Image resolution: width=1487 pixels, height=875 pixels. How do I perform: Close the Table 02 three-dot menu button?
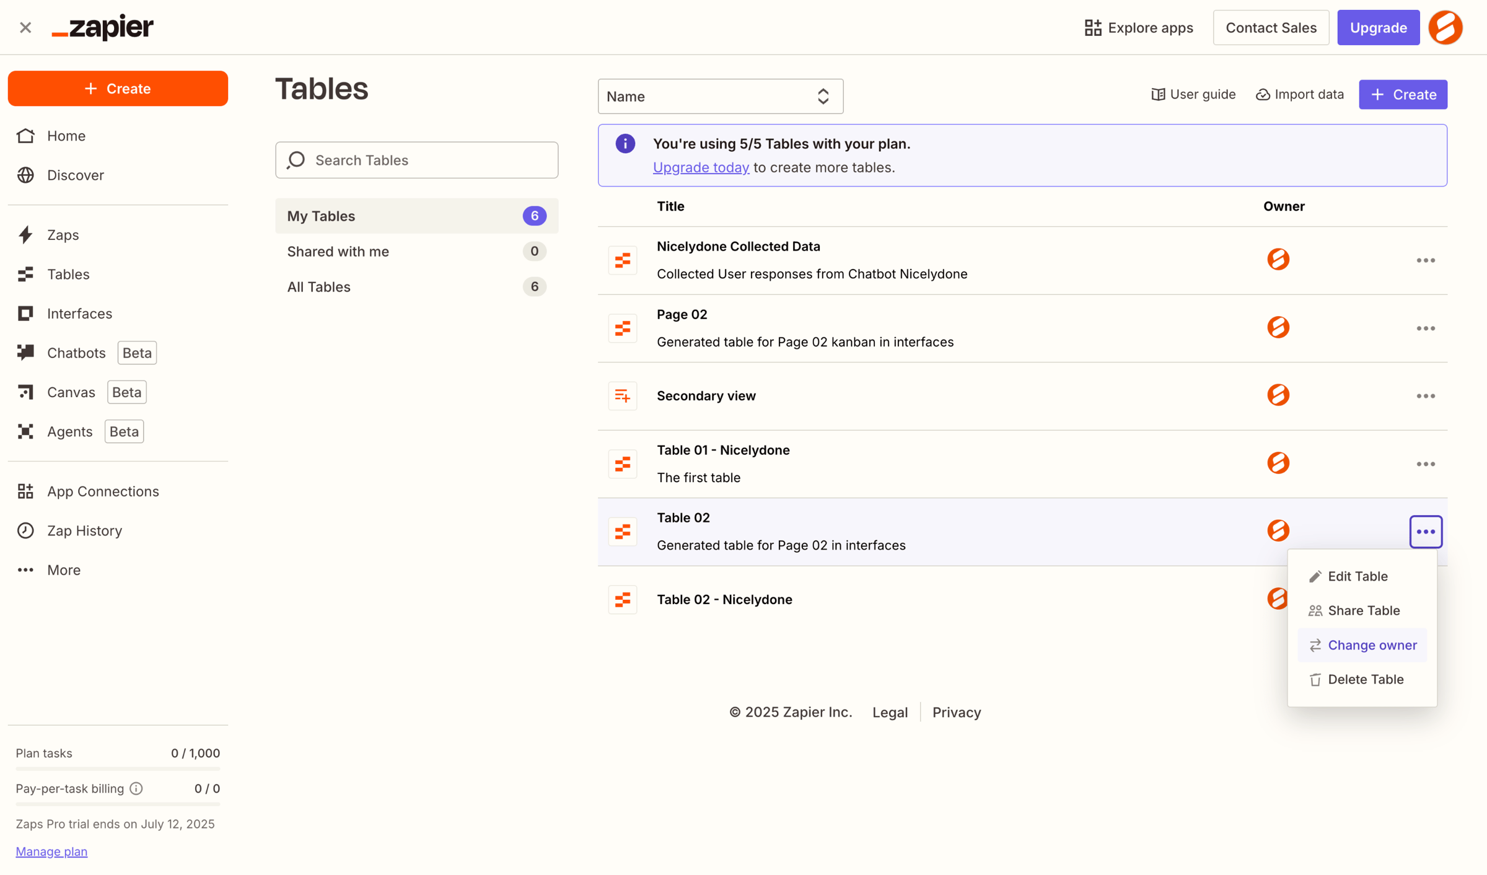[x=1426, y=532]
